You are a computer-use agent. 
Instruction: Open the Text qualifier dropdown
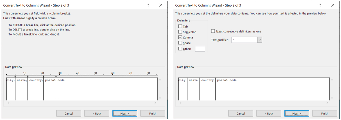click(x=260, y=40)
